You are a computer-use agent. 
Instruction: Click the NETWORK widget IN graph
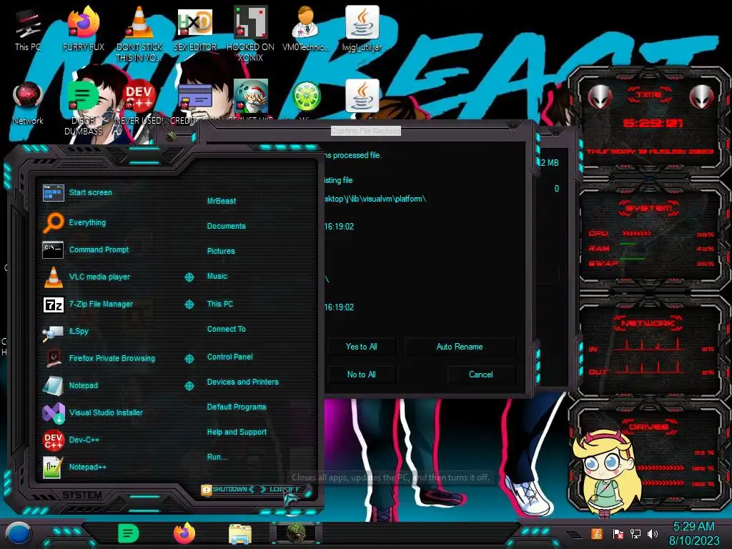(649, 345)
